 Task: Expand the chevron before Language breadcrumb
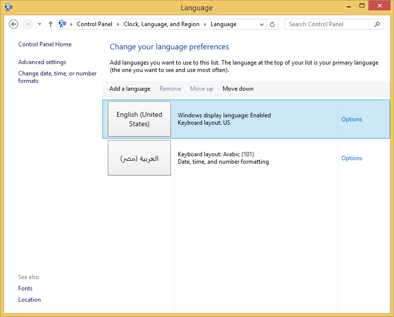pyautogui.click(x=205, y=25)
